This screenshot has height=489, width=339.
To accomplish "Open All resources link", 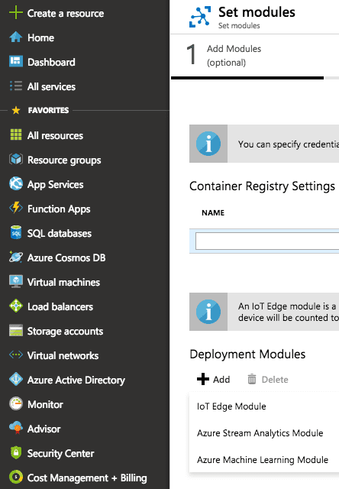I will tap(55, 135).
